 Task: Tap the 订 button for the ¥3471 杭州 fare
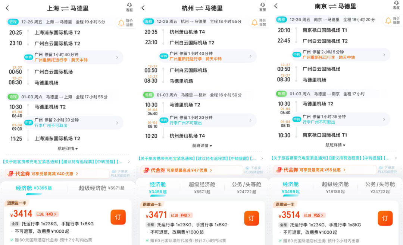pyautogui.click(x=252, y=217)
